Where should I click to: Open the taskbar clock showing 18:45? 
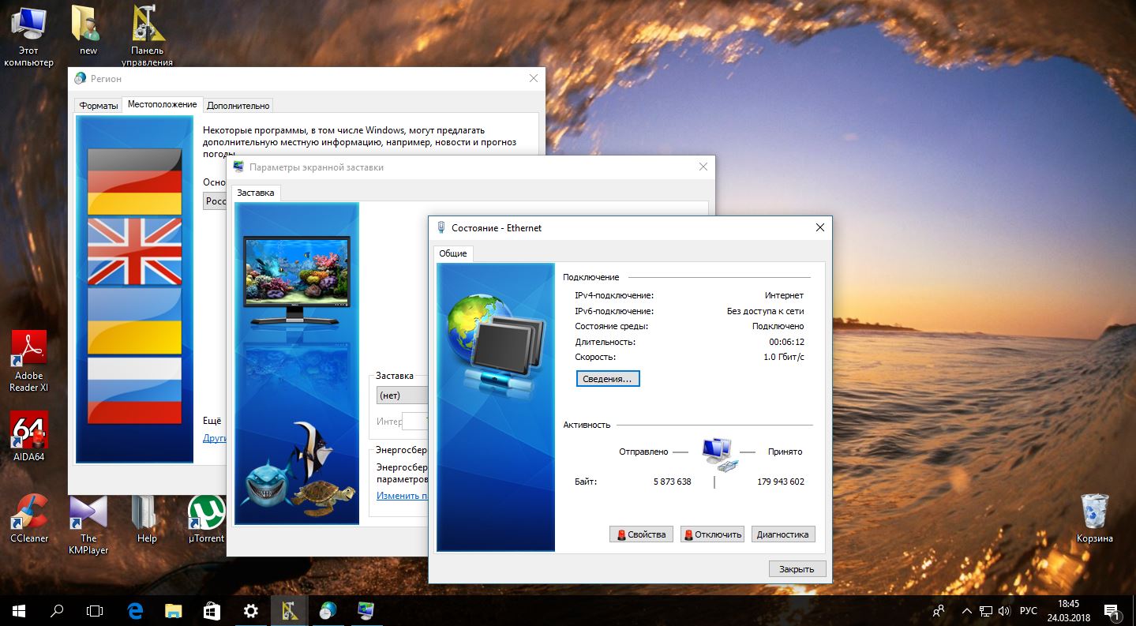[x=1068, y=610]
